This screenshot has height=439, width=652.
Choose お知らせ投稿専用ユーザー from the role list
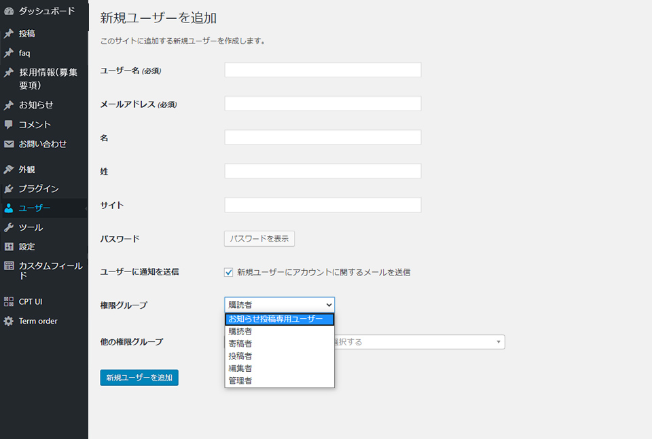pyautogui.click(x=279, y=320)
